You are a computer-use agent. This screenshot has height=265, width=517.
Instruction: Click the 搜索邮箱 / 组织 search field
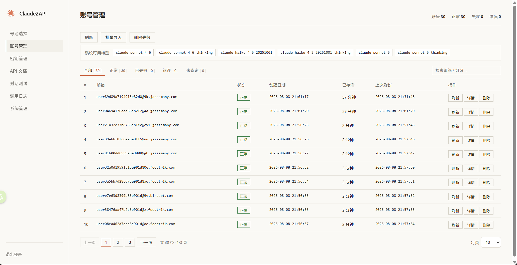tap(466, 70)
